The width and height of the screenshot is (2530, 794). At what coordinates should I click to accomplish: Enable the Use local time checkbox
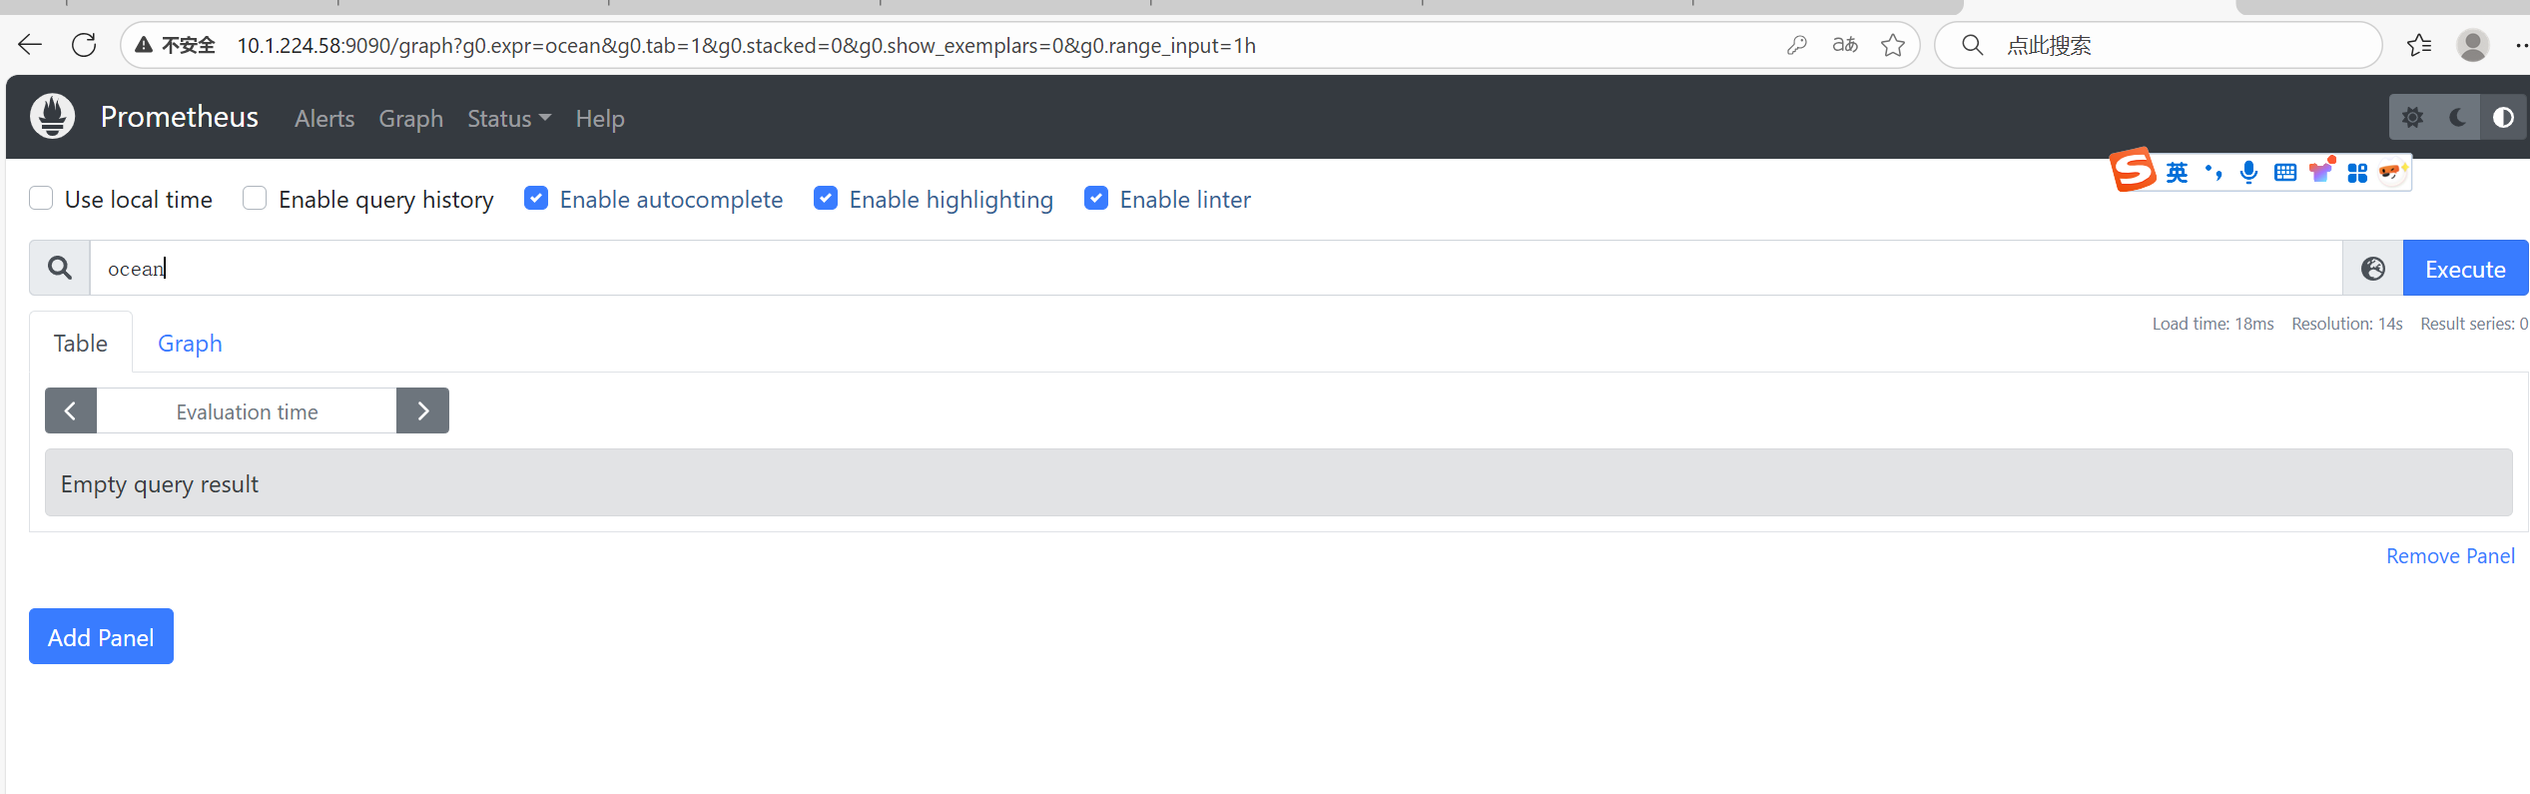click(x=41, y=199)
